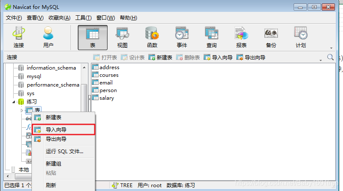
Task: Expand the 表 tree node arrow
Action: click(x=22, y=111)
